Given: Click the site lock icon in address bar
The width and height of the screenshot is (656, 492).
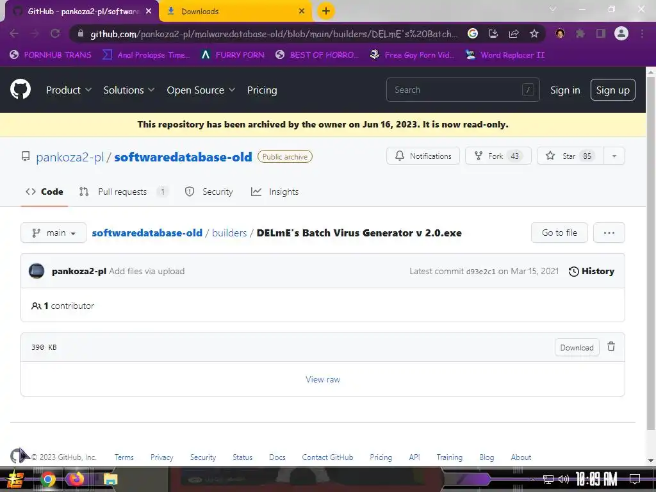Looking at the screenshot, I should [x=81, y=33].
